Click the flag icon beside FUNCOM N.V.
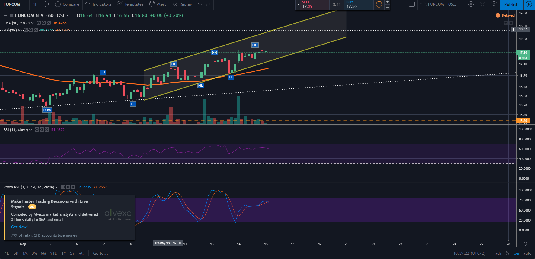 pos(12,15)
